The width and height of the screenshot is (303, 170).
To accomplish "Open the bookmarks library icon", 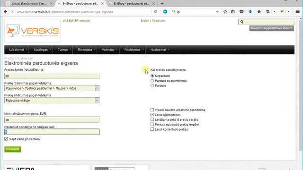I will pyautogui.click(x=233, y=12).
